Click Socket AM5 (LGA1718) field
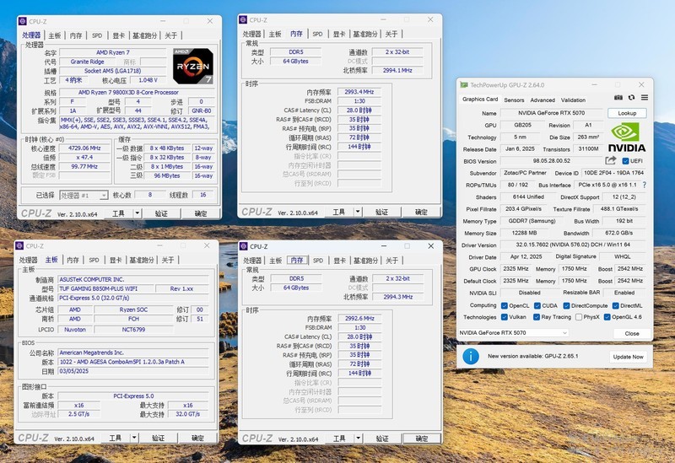This screenshot has width=675, height=463. point(113,71)
